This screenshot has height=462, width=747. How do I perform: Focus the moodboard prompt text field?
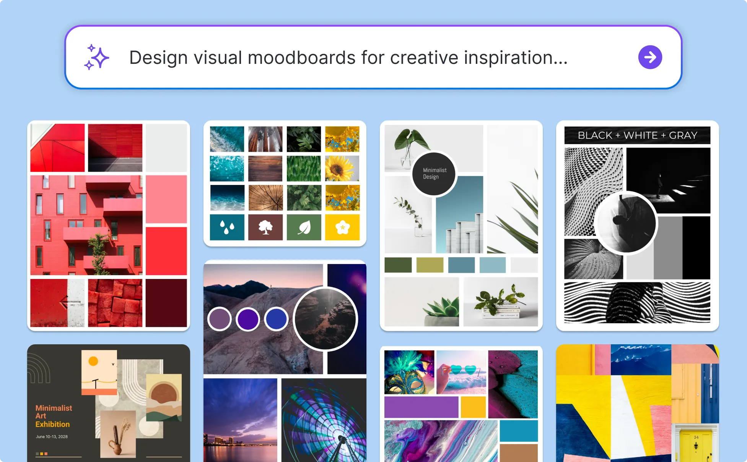coord(348,58)
